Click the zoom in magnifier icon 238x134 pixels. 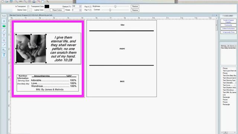pyautogui.click(x=16, y=1)
